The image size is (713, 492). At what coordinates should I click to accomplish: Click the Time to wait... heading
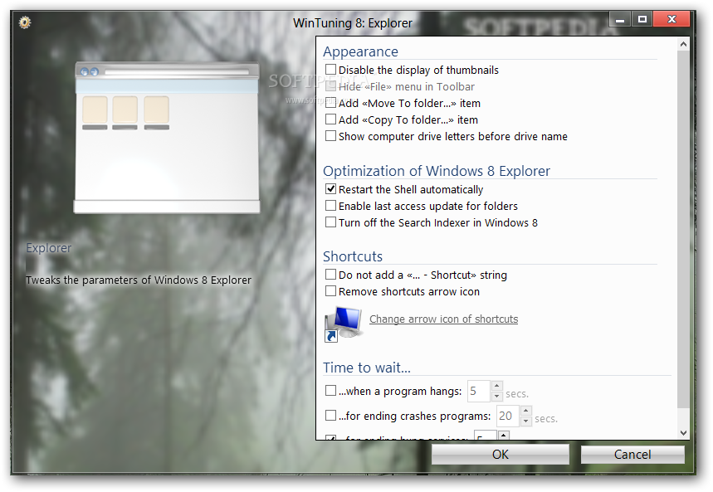click(367, 368)
